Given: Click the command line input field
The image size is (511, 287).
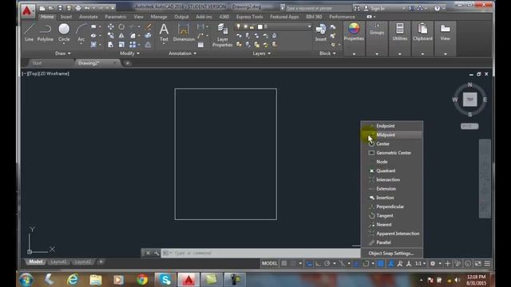Looking at the screenshot, I should click(x=261, y=253).
